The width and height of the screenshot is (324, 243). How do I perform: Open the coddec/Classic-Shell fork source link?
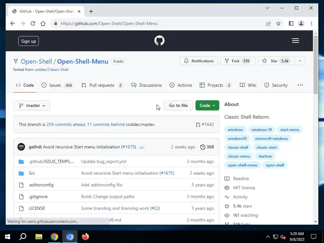[x=51, y=70]
